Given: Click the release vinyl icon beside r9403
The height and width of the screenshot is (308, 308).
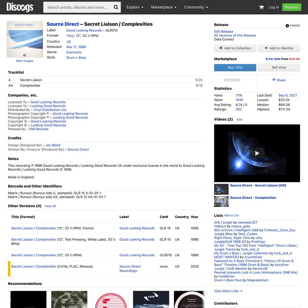Looking at the screenshot, I should 287,26.
